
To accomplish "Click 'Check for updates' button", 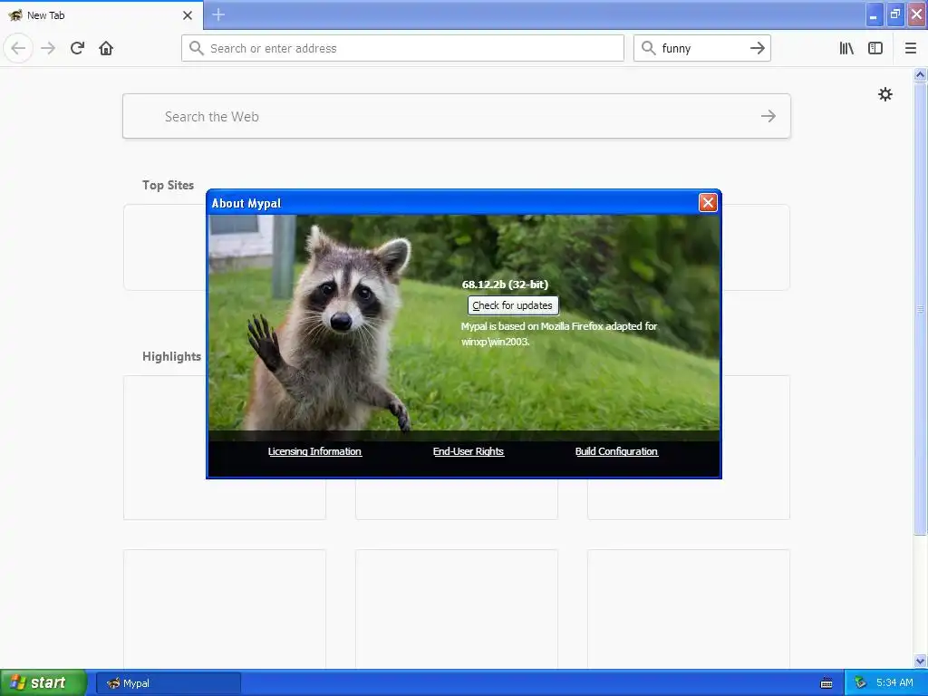I will pos(513,305).
